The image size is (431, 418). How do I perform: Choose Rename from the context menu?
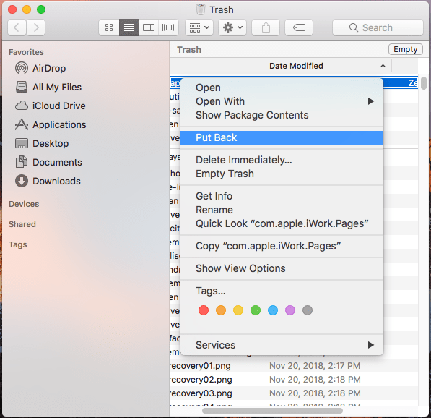pyautogui.click(x=282, y=210)
